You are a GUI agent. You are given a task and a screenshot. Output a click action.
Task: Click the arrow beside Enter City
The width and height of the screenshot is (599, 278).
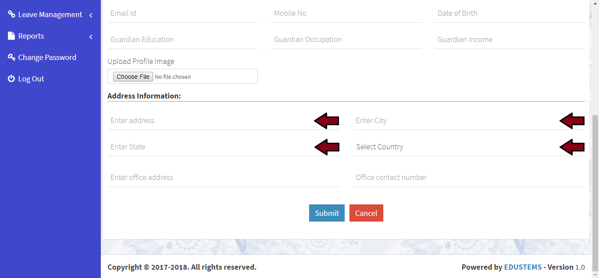point(572,121)
